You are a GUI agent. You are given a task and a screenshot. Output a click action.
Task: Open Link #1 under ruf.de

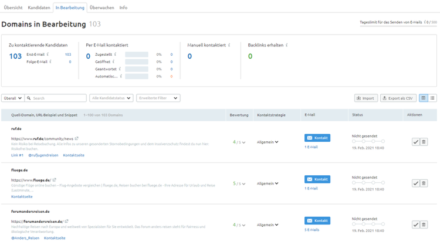tap(17, 155)
